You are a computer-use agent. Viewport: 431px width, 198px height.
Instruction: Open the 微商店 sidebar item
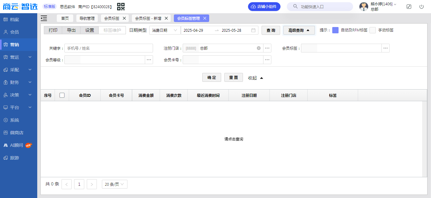pos(19,133)
